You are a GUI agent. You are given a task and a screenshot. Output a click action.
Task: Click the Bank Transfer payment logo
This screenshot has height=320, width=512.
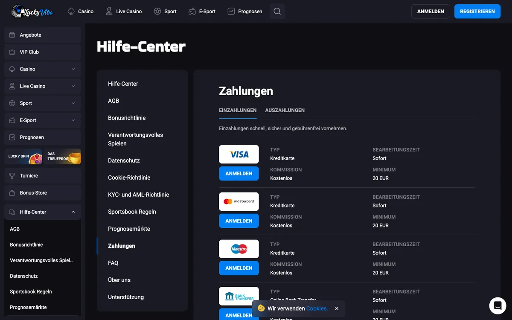tap(239, 296)
